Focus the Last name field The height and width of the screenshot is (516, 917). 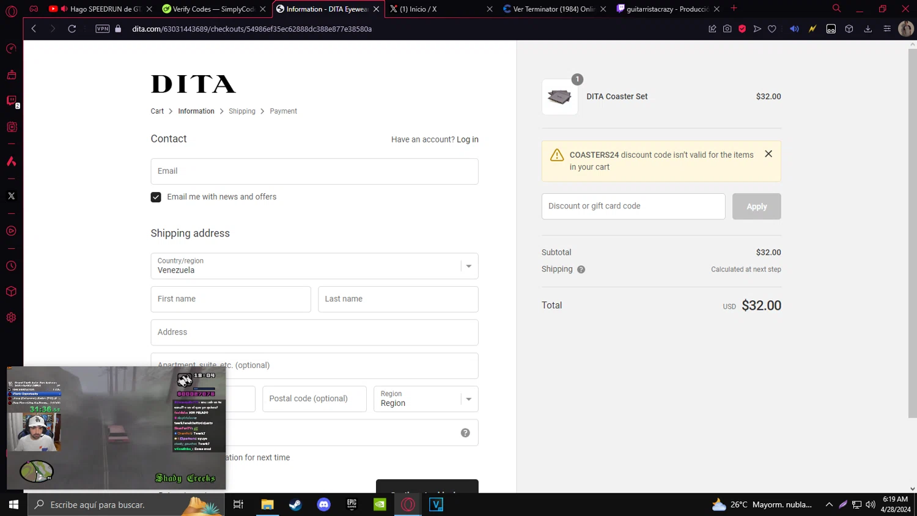point(398,299)
